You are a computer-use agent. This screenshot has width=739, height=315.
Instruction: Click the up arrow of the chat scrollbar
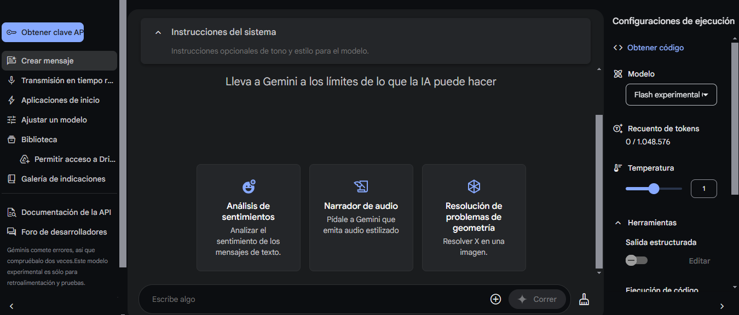pyautogui.click(x=599, y=69)
